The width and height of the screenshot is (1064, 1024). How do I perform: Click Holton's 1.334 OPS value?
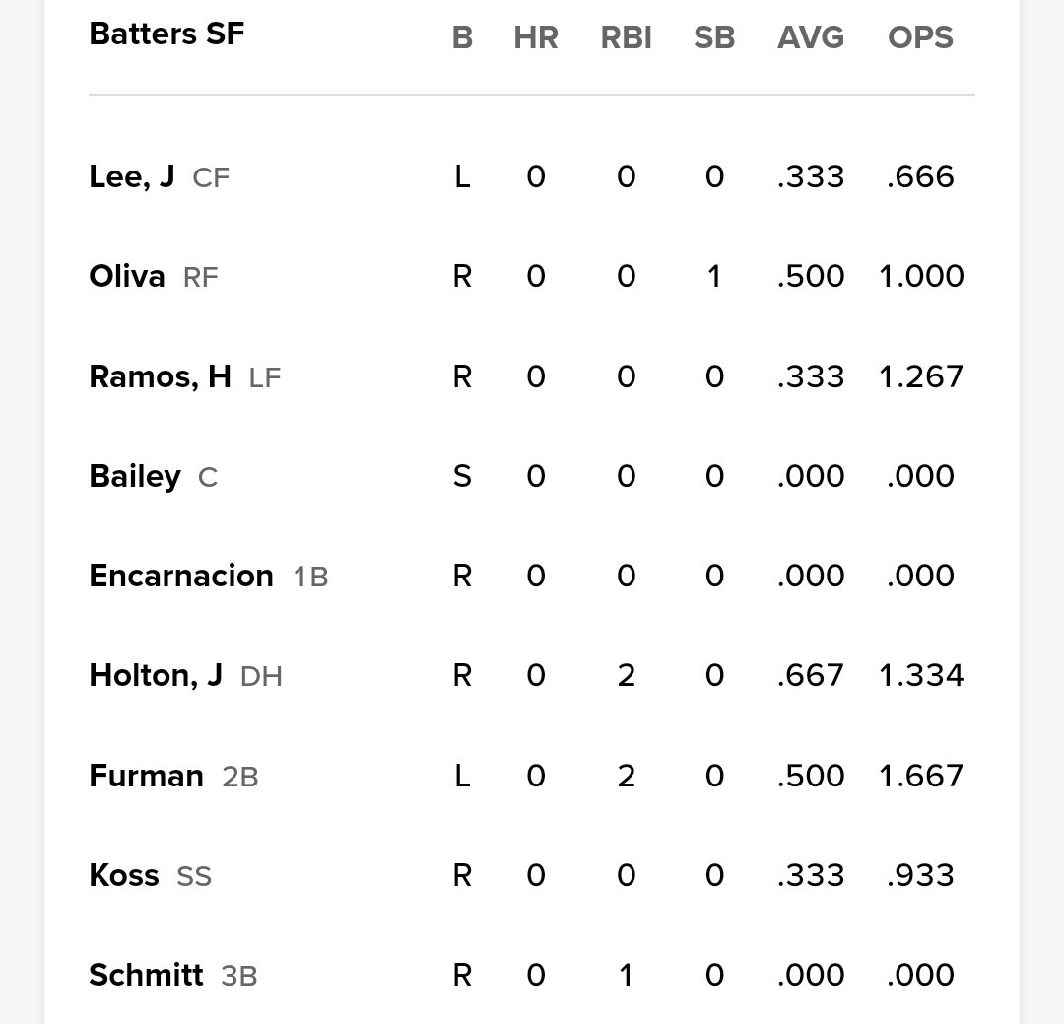[920, 675]
